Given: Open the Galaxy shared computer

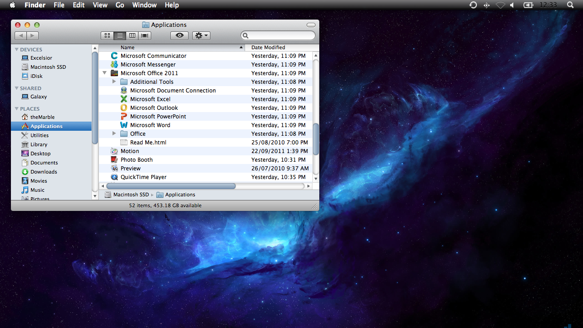Looking at the screenshot, I should 39,97.
